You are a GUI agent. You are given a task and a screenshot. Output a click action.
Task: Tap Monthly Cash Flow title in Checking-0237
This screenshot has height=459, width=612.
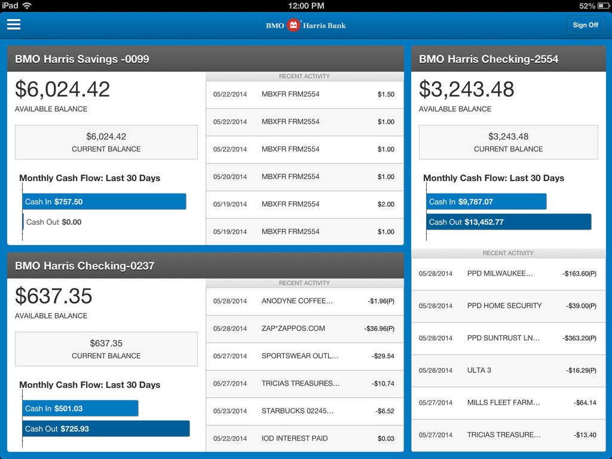pyautogui.click(x=90, y=385)
